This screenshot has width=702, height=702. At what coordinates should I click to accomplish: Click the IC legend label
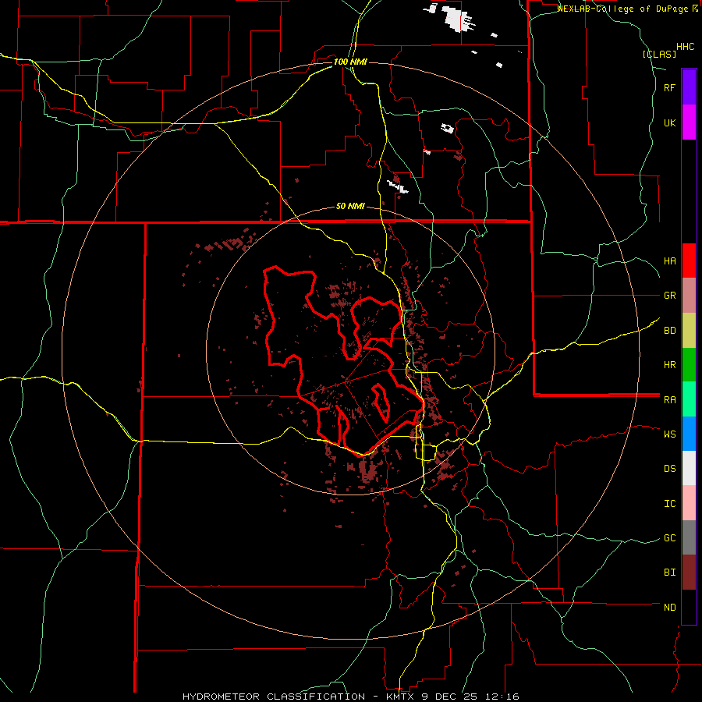pos(669,504)
